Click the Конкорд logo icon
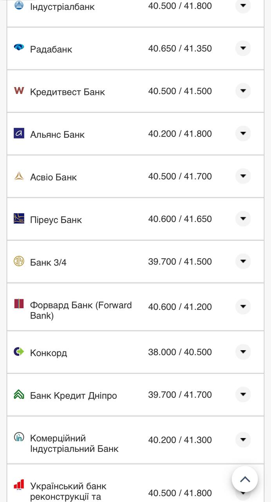The image size is (271, 502). coord(19,351)
